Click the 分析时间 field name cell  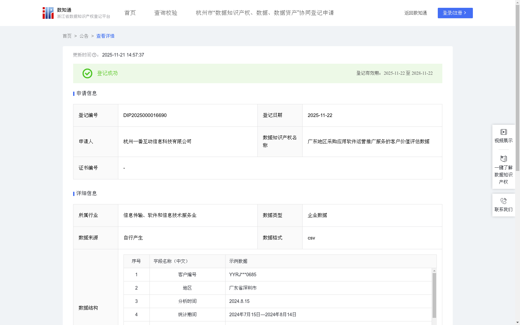pyautogui.click(x=188, y=301)
